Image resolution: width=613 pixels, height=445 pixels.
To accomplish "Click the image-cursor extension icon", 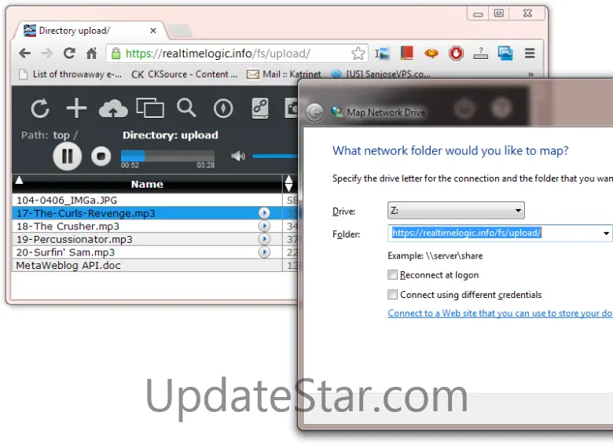I will (x=383, y=53).
